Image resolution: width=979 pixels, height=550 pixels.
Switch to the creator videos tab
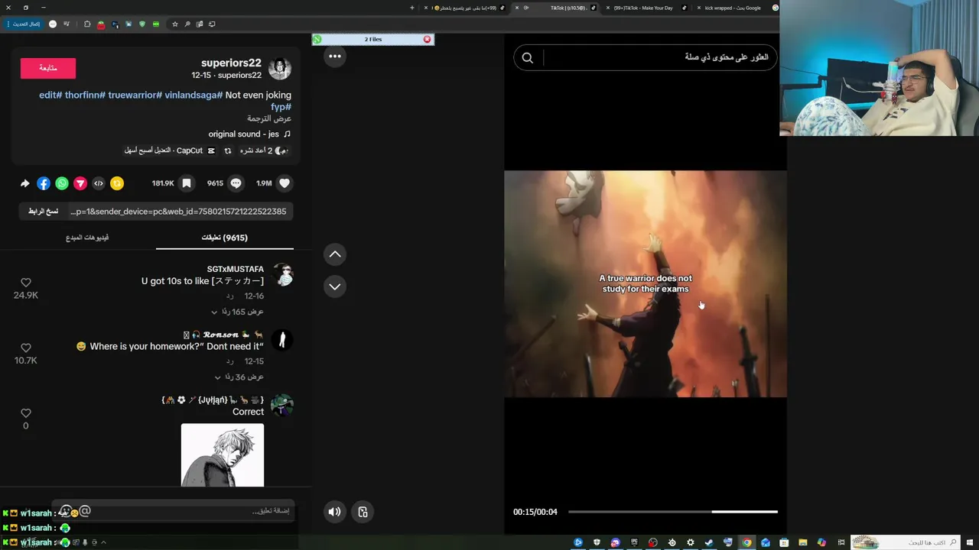point(87,238)
